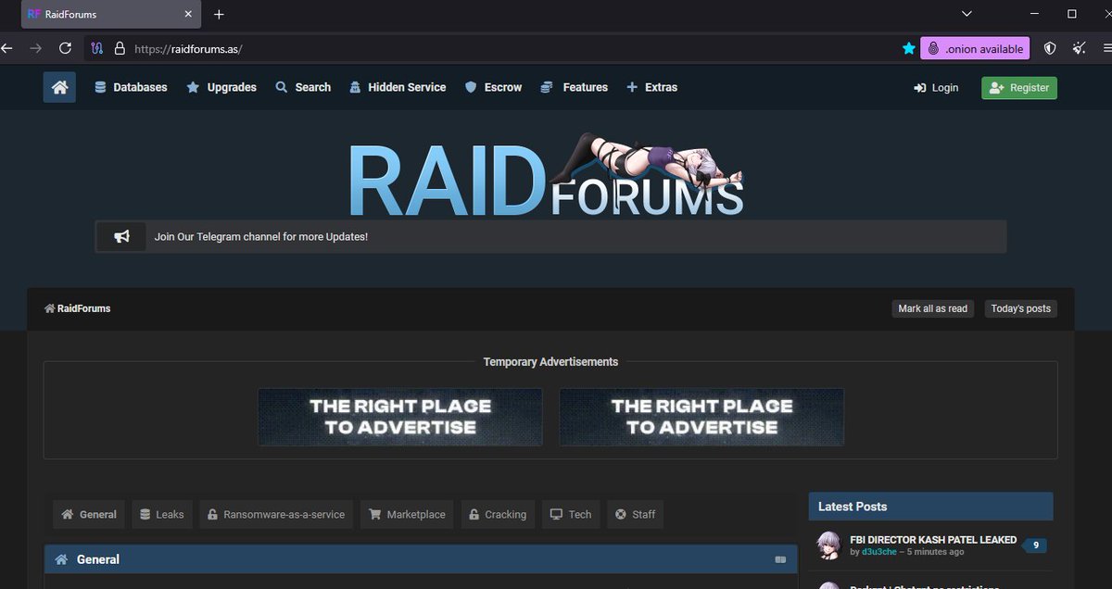The width and height of the screenshot is (1112, 589).
Task: Open the right The Right Place to Advertise banner
Action: [701, 417]
